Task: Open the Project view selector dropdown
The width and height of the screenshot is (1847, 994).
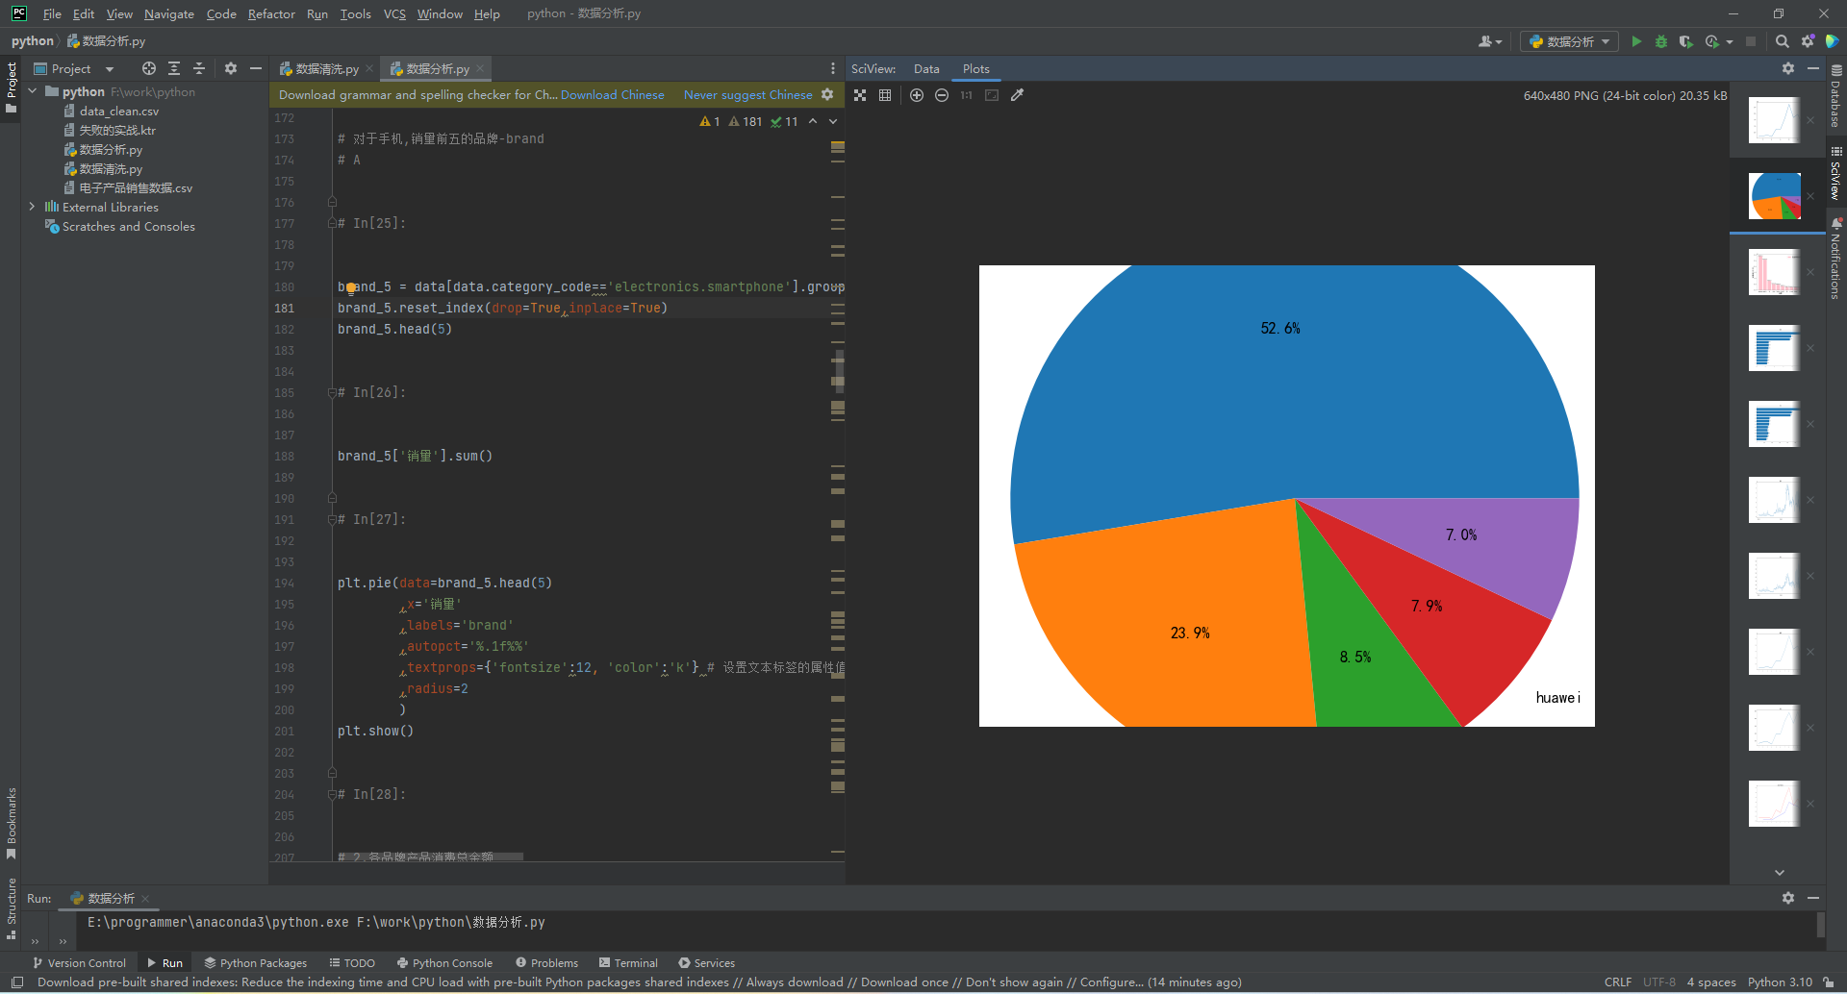Action: coord(73,68)
